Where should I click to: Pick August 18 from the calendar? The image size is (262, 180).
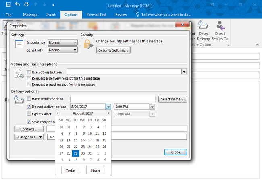coord(97,140)
